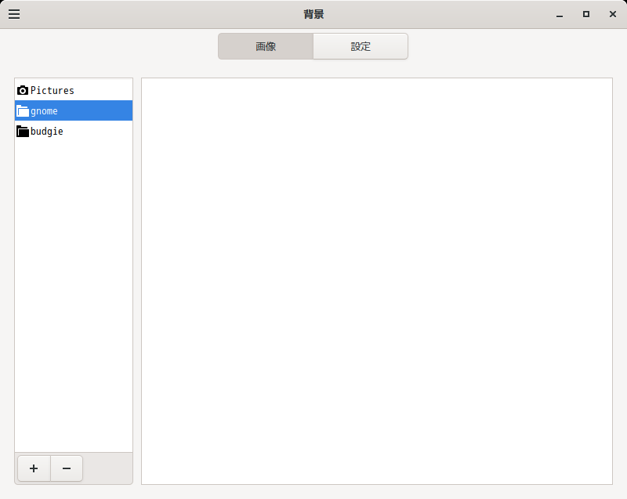Click the folder icon next to budgie
The height and width of the screenshot is (499, 627).
23,131
